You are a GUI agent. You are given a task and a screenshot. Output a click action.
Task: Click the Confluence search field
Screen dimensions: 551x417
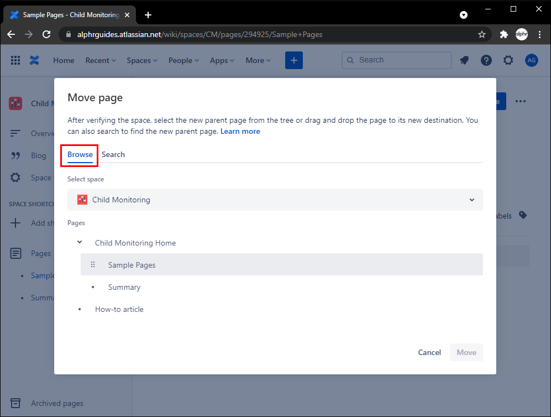(x=397, y=60)
